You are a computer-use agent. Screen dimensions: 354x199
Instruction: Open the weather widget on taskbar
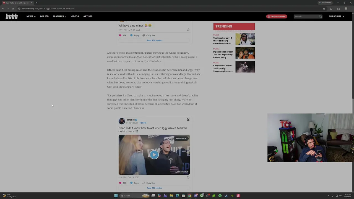coord(9,196)
